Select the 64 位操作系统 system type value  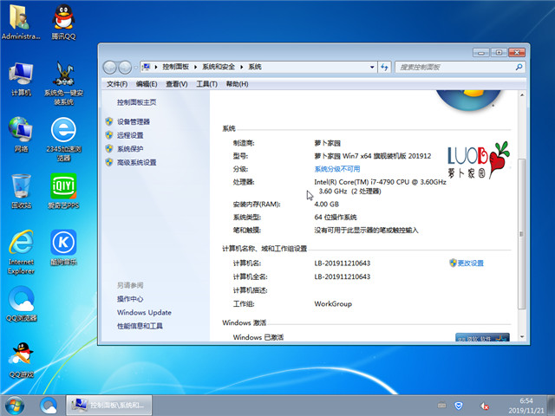pos(336,218)
